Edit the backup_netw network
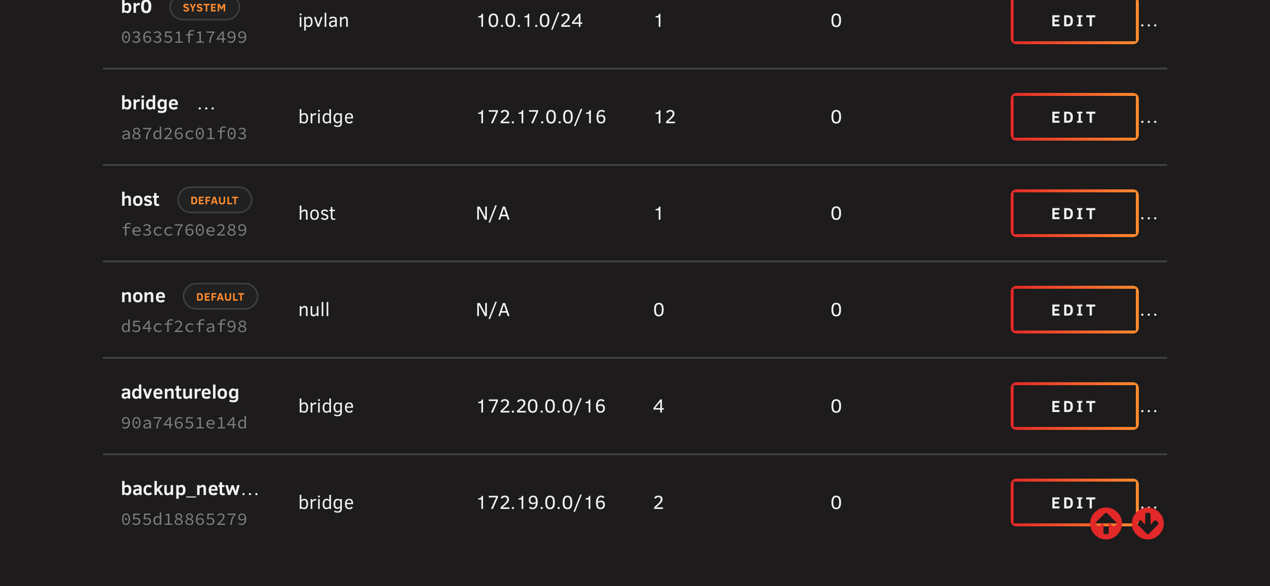1270x586 pixels. pos(1074,502)
